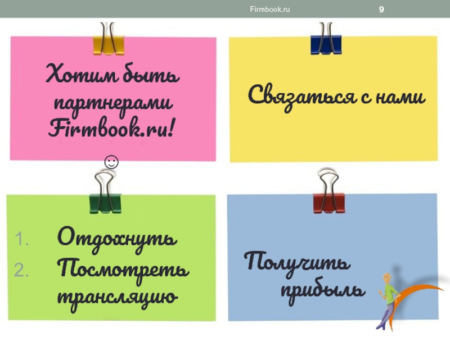The width and height of the screenshot is (450, 337).
Task: Click the red binder clip on blue note
Action: [328, 191]
